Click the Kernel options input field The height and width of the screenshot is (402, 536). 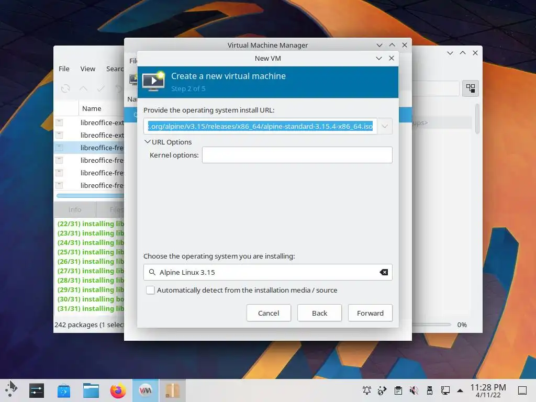click(297, 155)
